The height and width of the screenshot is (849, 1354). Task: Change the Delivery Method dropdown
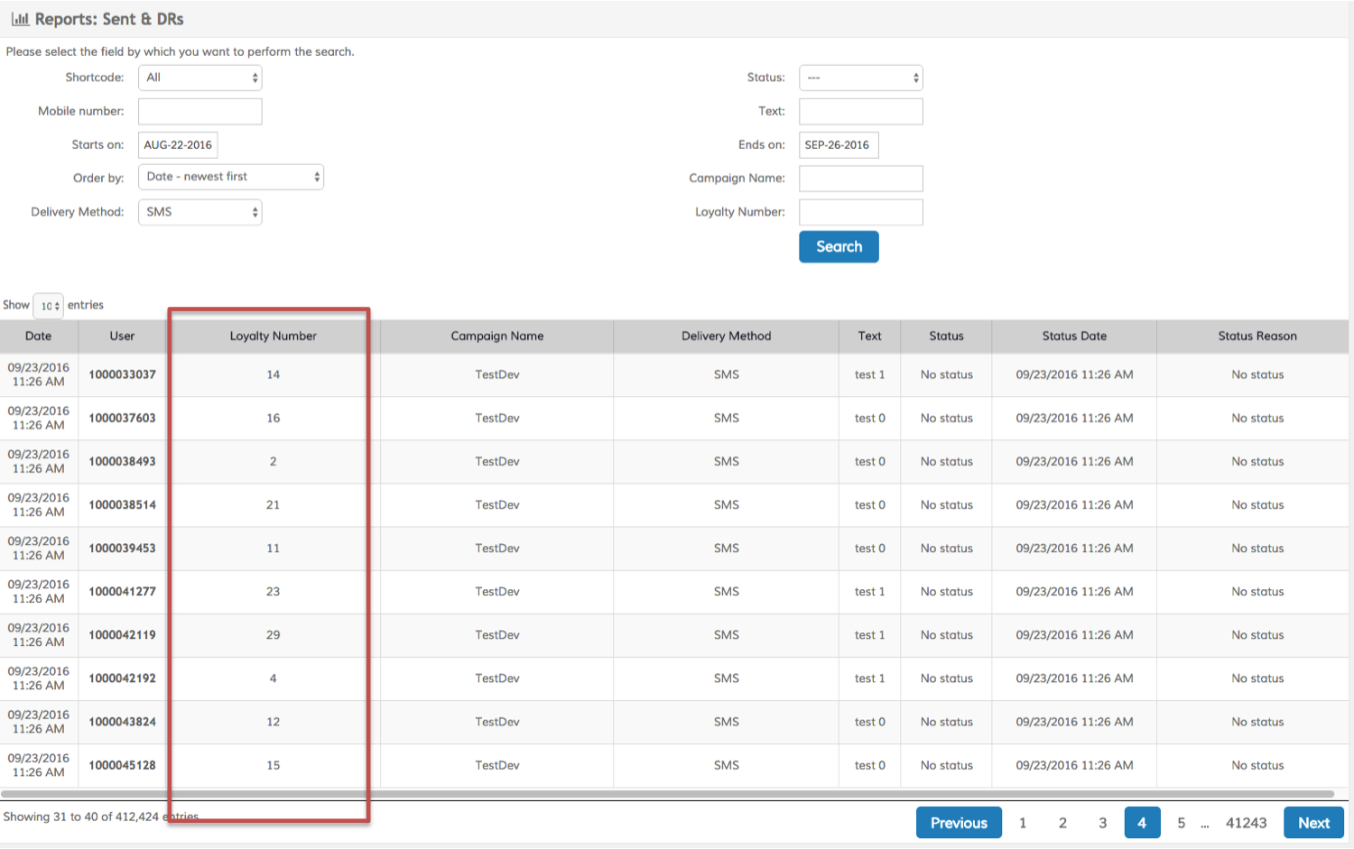199,212
